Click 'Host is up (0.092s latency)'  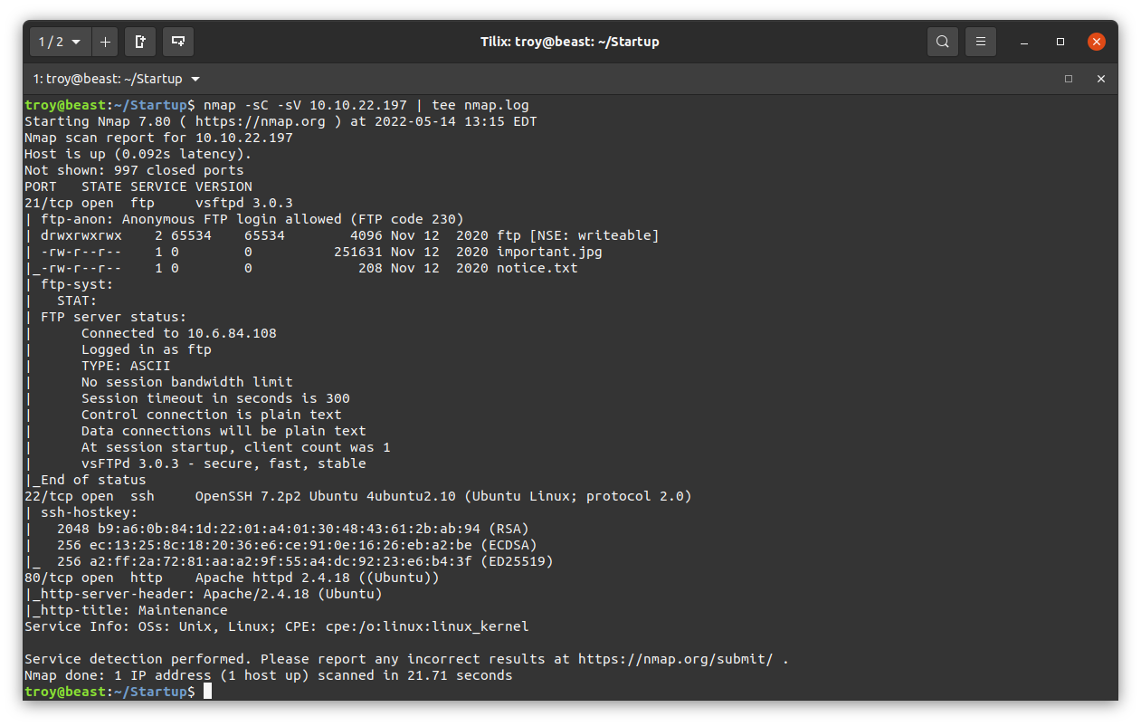(138, 154)
